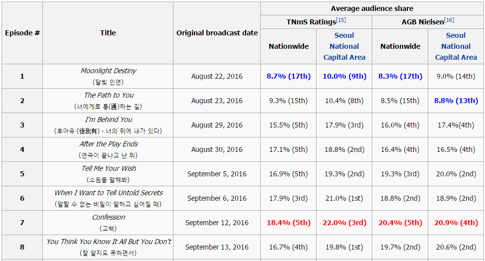The height and width of the screenshot is (261, 485).
Task: Open reference footnote 15 beside TNmS Ratings
Action: click(x=341, y=20)
